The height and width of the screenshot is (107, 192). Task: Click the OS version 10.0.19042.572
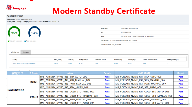[x=126, y=32]
